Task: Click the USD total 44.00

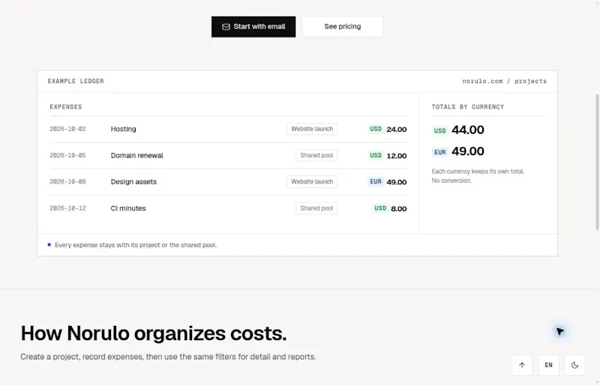Action: point(467,130)
